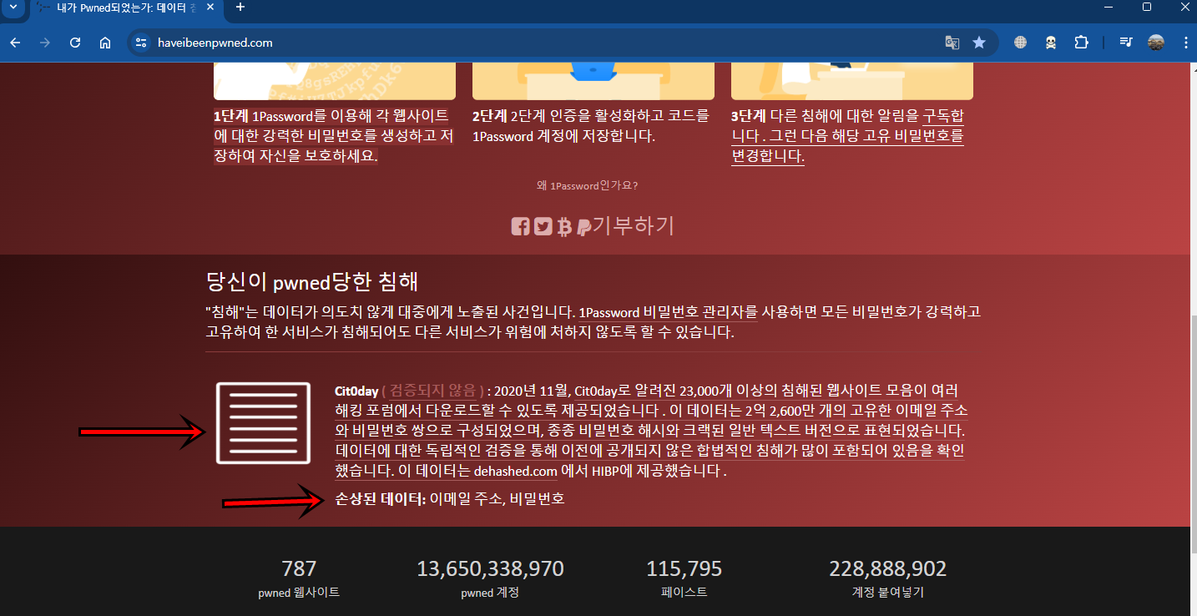
Task: Click the 이메일 주소, 비밀번호 data value
Action: 497,499
